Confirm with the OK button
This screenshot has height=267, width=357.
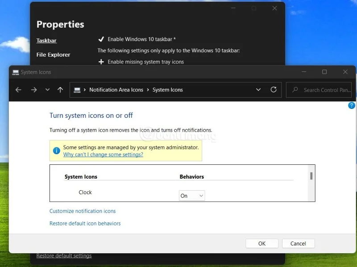[x=262, y=243]
